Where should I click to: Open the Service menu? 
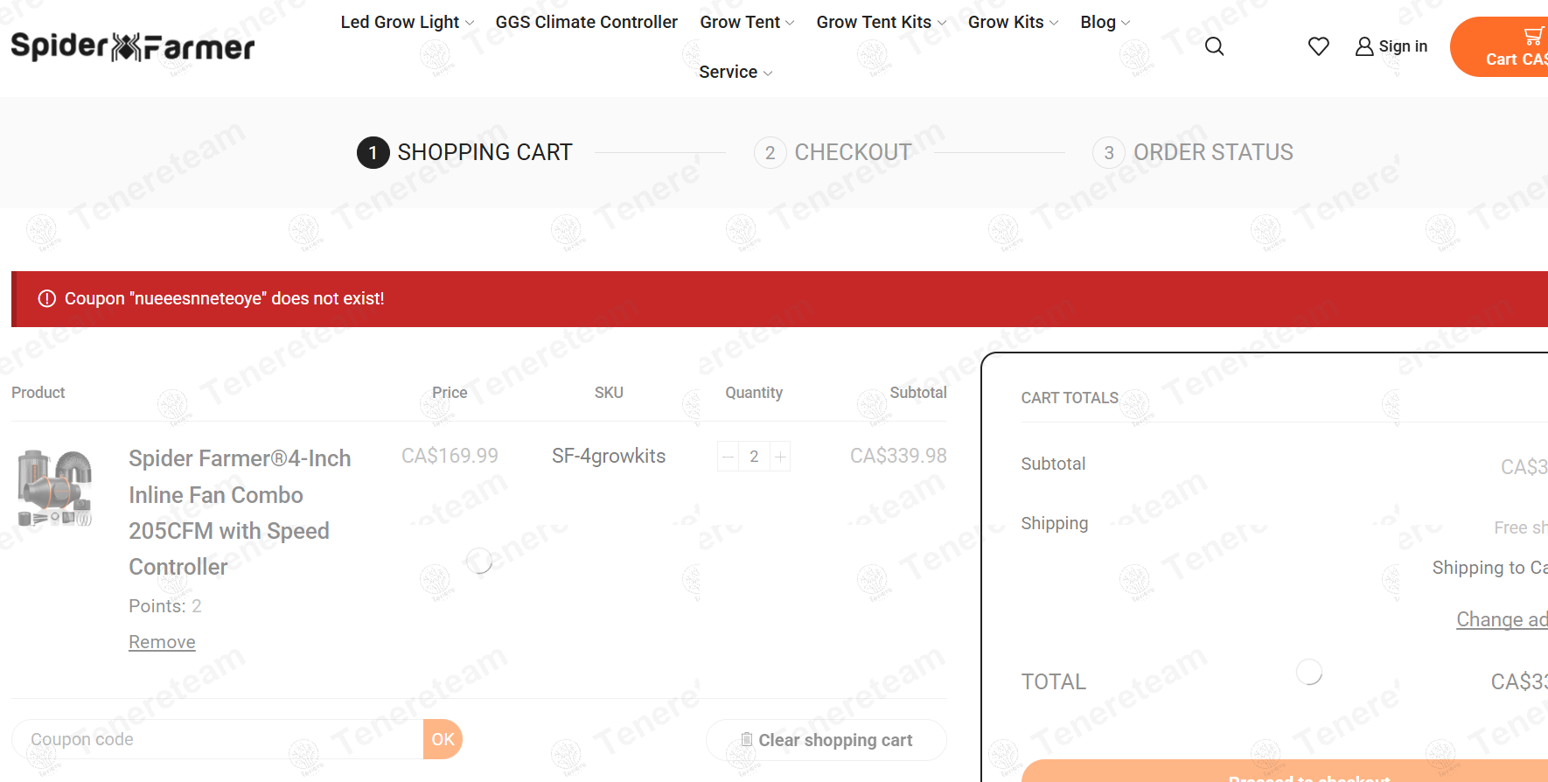pos(728,72)
